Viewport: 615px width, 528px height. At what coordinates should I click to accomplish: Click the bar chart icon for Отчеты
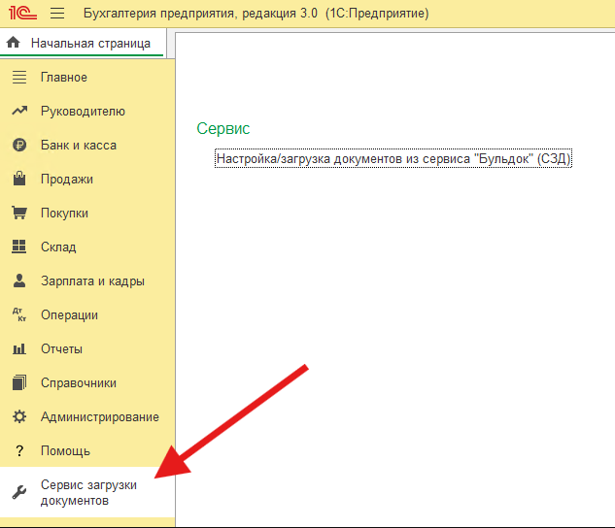(x=19, y=348)
